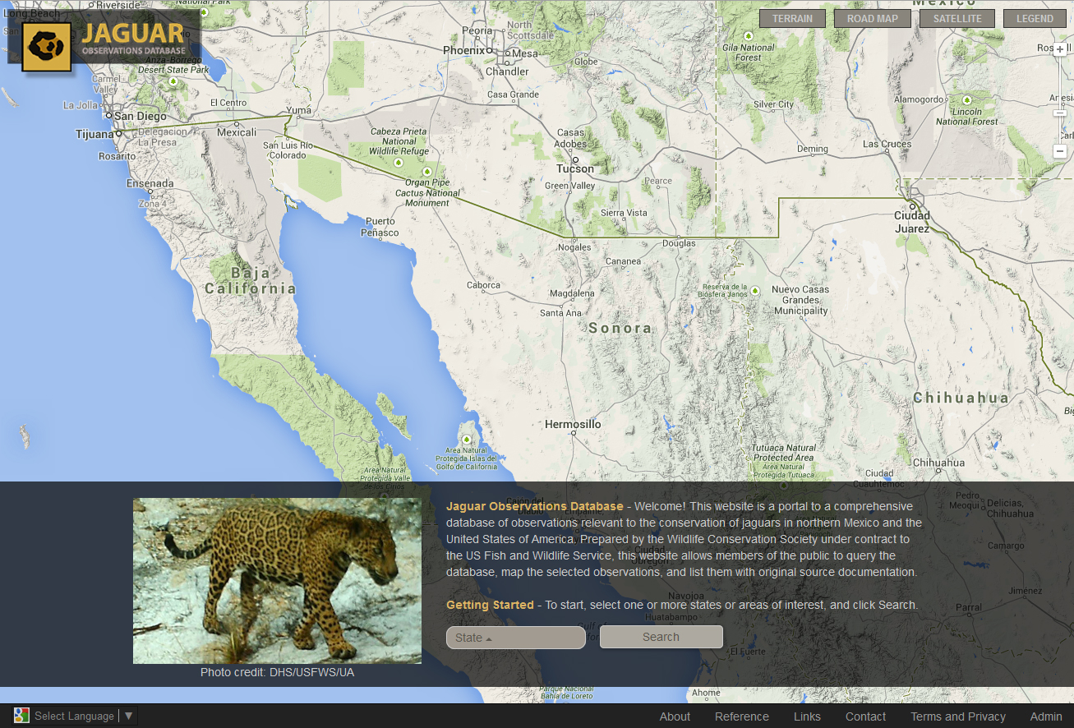1074x728 pixels.
Task: Open the Admin link
Action: (x=1046, y=716)
